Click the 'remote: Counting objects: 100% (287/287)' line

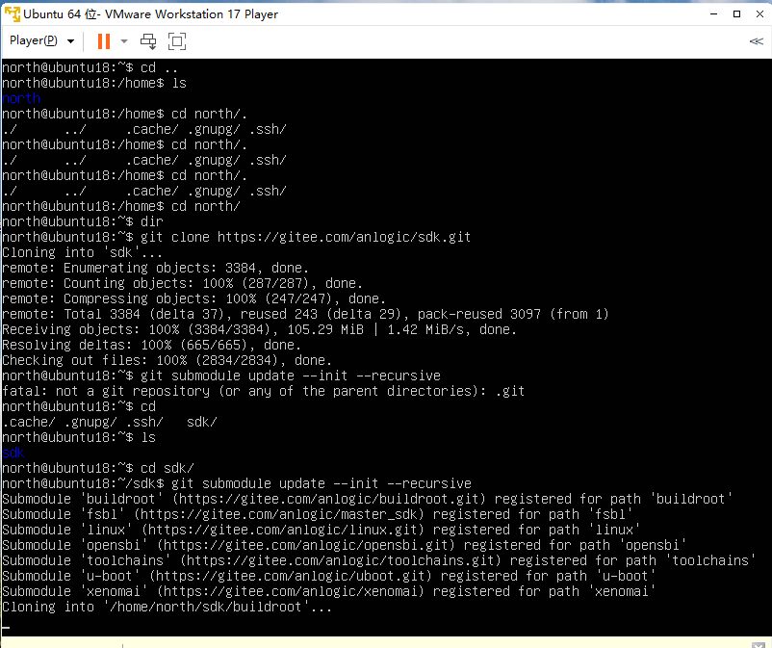pos(182,284)
